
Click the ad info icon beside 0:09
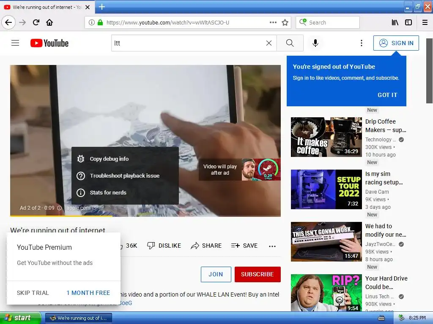(59, 208)
